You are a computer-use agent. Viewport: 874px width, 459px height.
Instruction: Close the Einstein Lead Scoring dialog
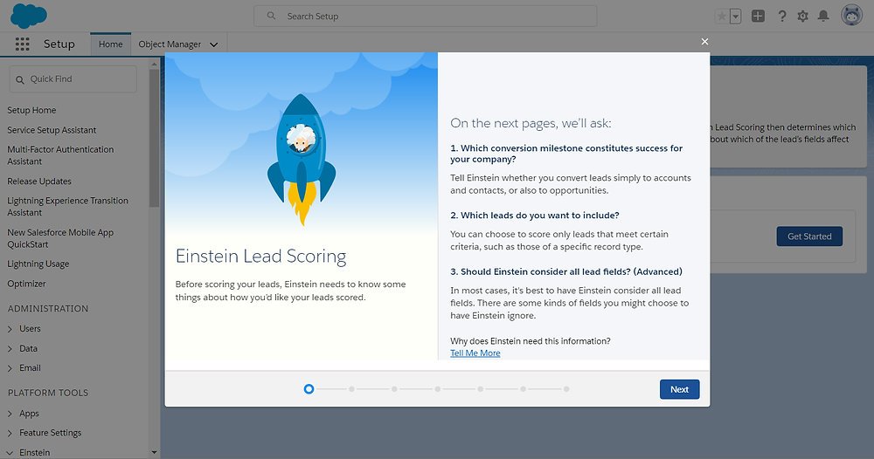(704, 42)
